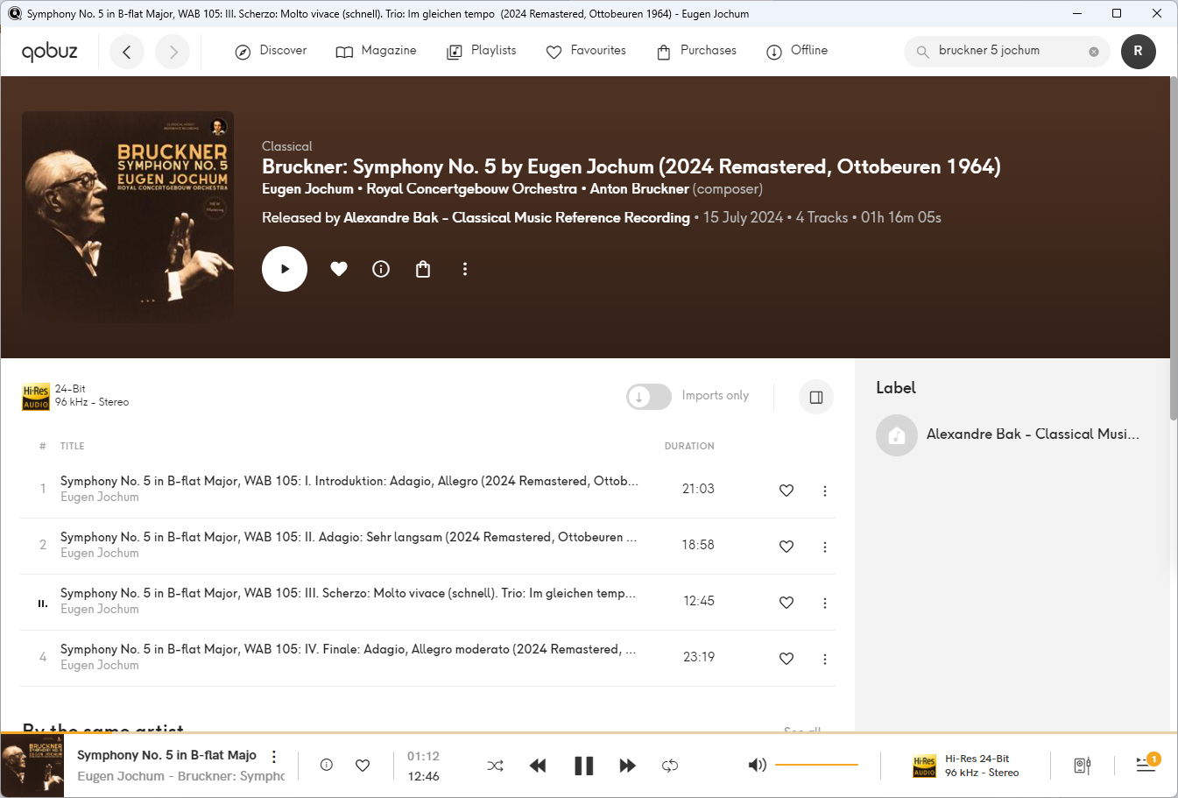
Task: Toggle shuffle playback
Action: 496,766
